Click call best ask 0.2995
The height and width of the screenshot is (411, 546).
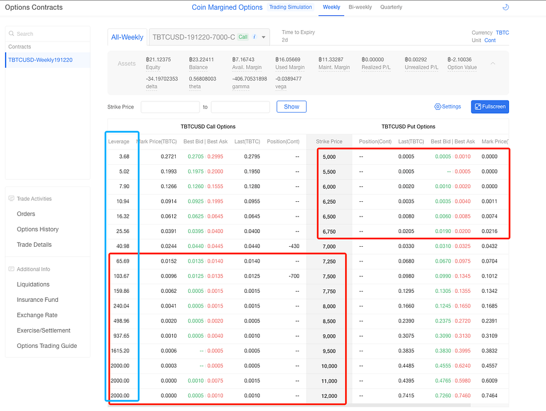(215, 156)
